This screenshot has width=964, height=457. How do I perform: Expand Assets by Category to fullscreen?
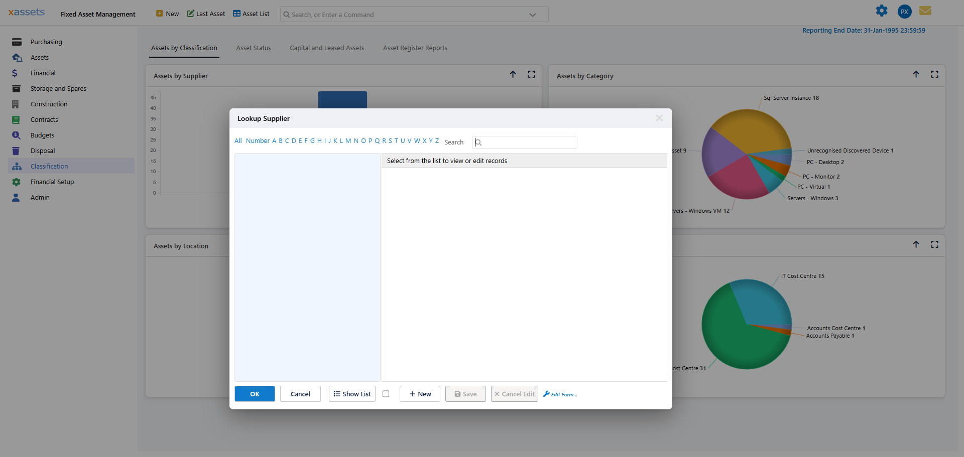(934, 74)
